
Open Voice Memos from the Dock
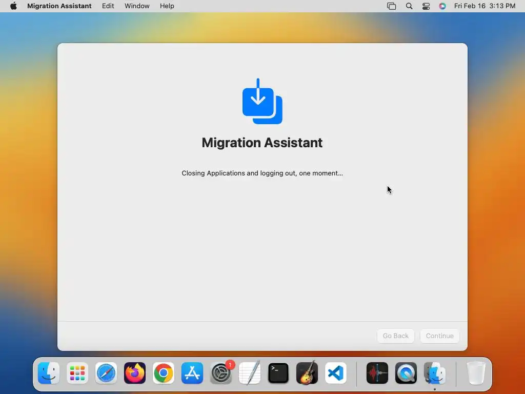(x=377, y=373)
